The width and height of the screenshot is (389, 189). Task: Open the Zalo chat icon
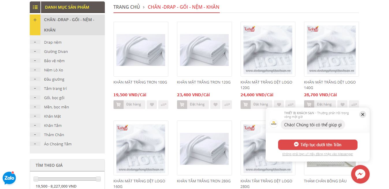(9, 178)
